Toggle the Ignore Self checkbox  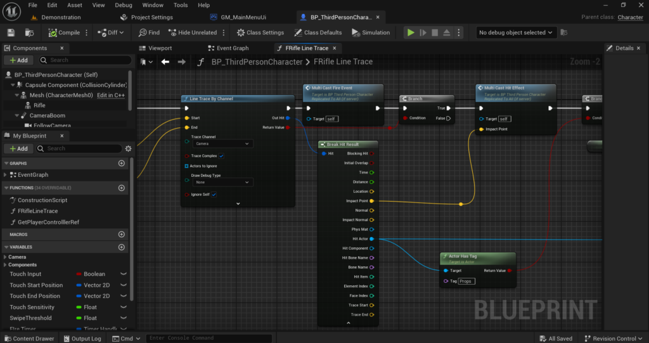click(x=214, y=194)
